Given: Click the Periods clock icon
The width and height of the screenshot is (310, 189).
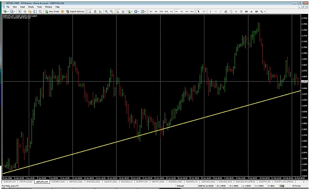Looking at the screenshot, I should click(136, 11).
